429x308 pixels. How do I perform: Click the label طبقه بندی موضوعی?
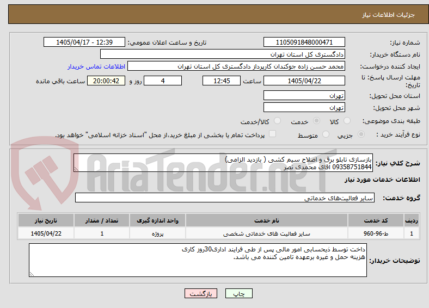391,121
